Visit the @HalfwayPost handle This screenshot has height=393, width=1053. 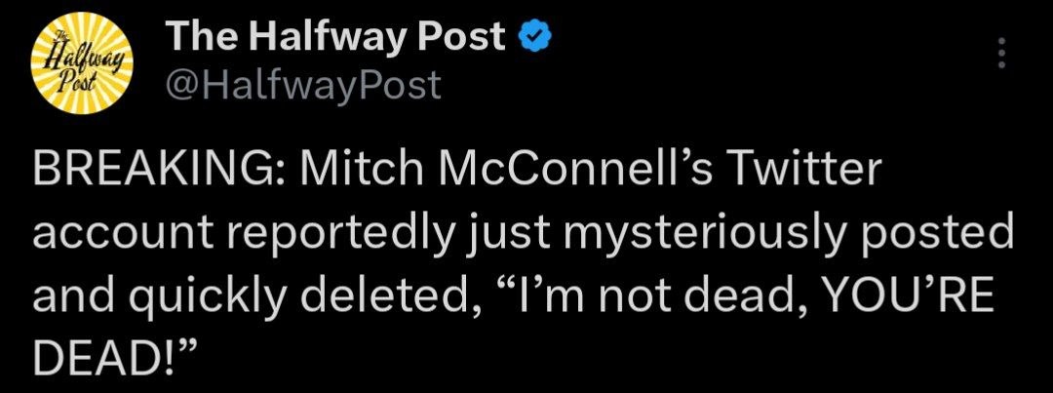[x=303, y=85]
